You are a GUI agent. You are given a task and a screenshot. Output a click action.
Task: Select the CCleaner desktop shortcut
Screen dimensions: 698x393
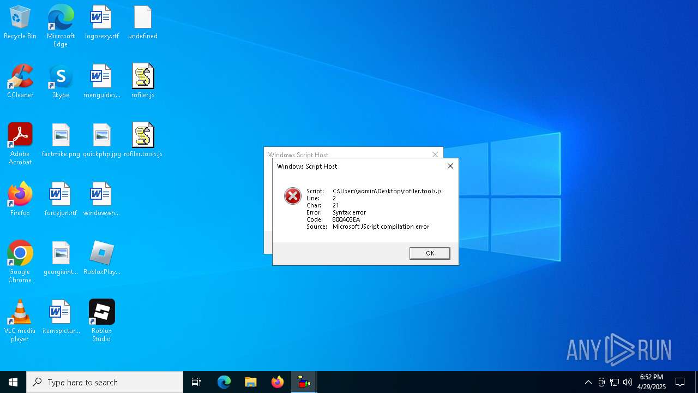[x=20, y=82]
